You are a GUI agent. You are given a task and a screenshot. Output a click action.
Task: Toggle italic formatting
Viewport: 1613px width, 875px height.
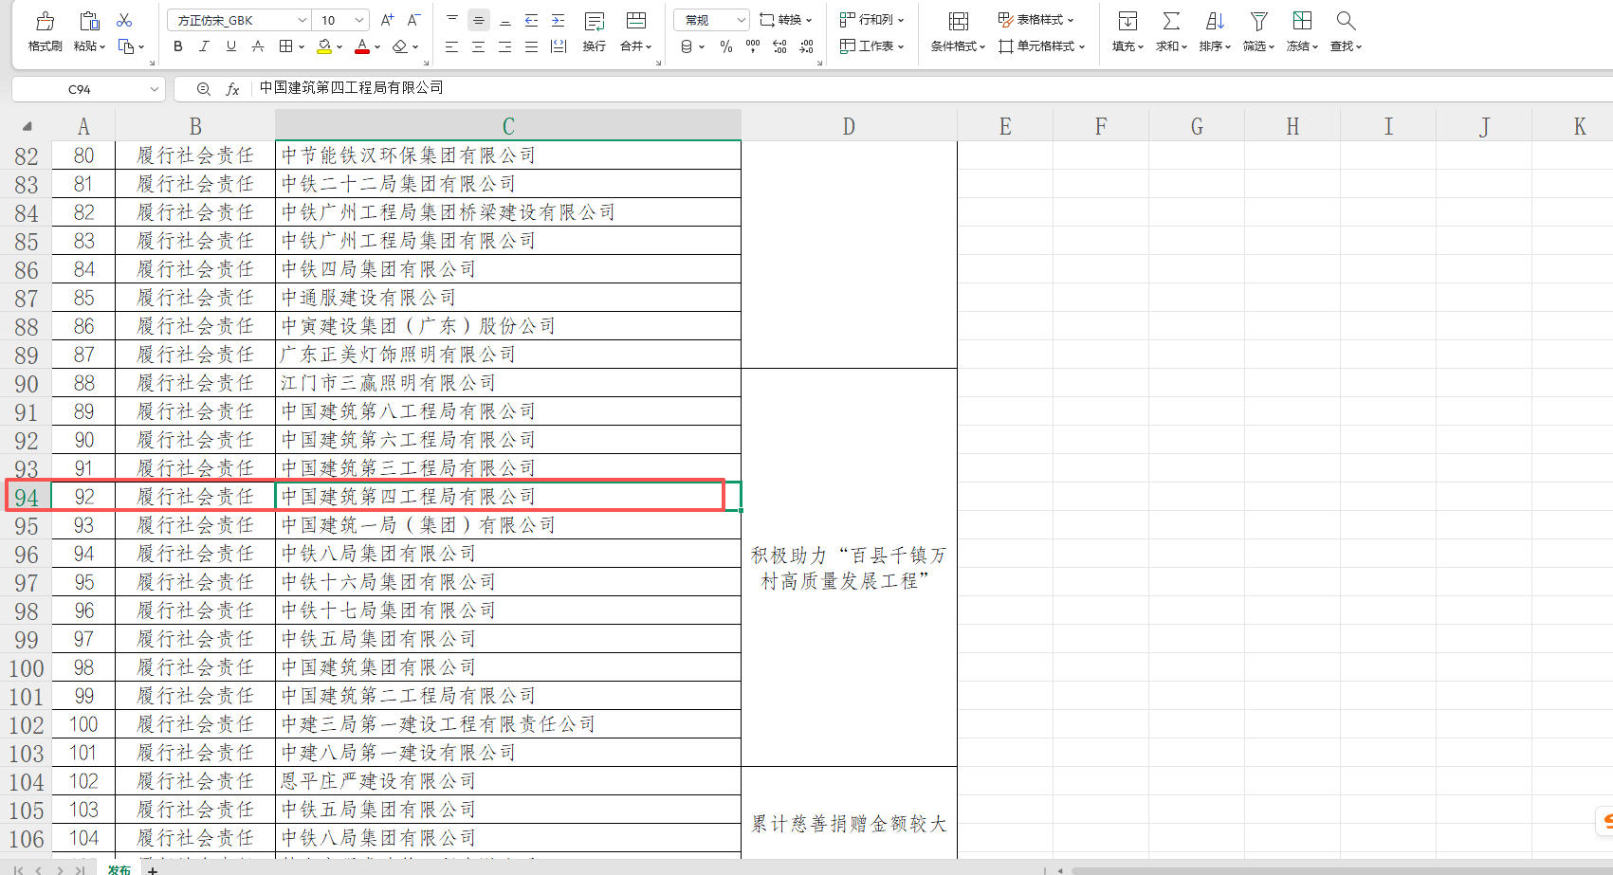click(x=204, y=46)
